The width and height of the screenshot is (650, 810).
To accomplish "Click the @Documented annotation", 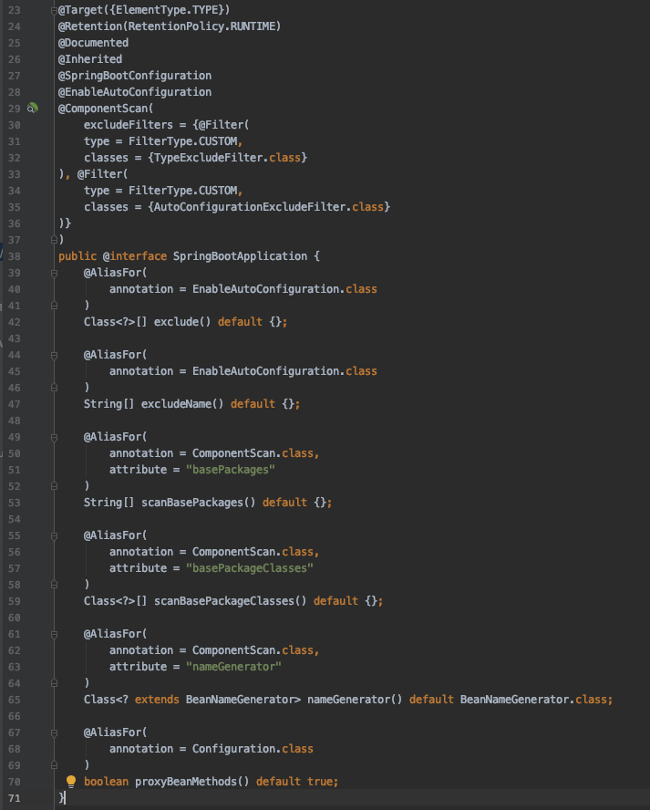I will [x=94, y=43].
